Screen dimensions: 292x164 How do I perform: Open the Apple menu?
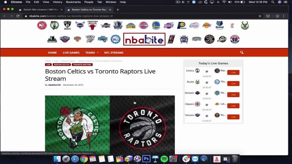[6, 2]
